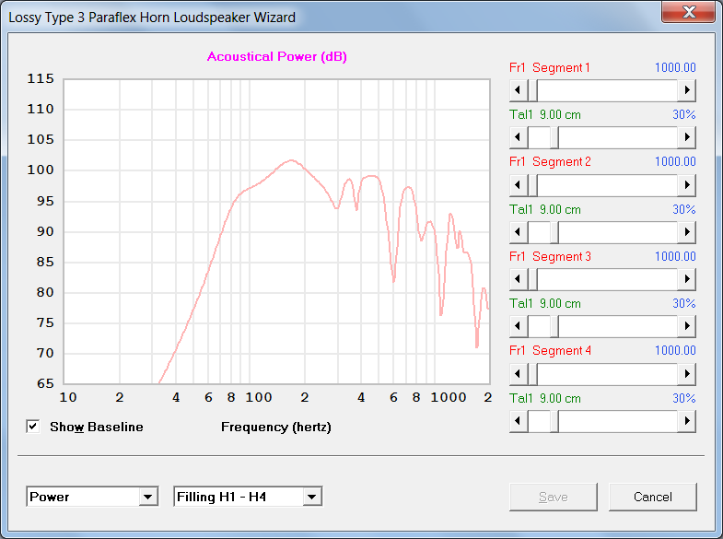Click the Cancel button
The width and height of the screenshot is (723, 539).
[652, 497]
